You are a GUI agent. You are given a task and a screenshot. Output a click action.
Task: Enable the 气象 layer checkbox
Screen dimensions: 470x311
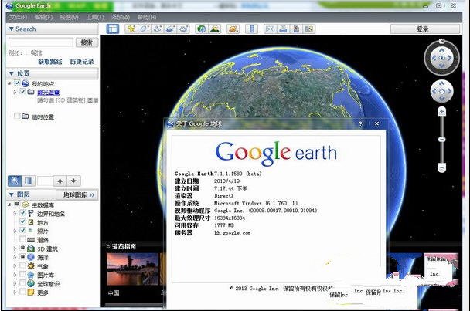22,265
